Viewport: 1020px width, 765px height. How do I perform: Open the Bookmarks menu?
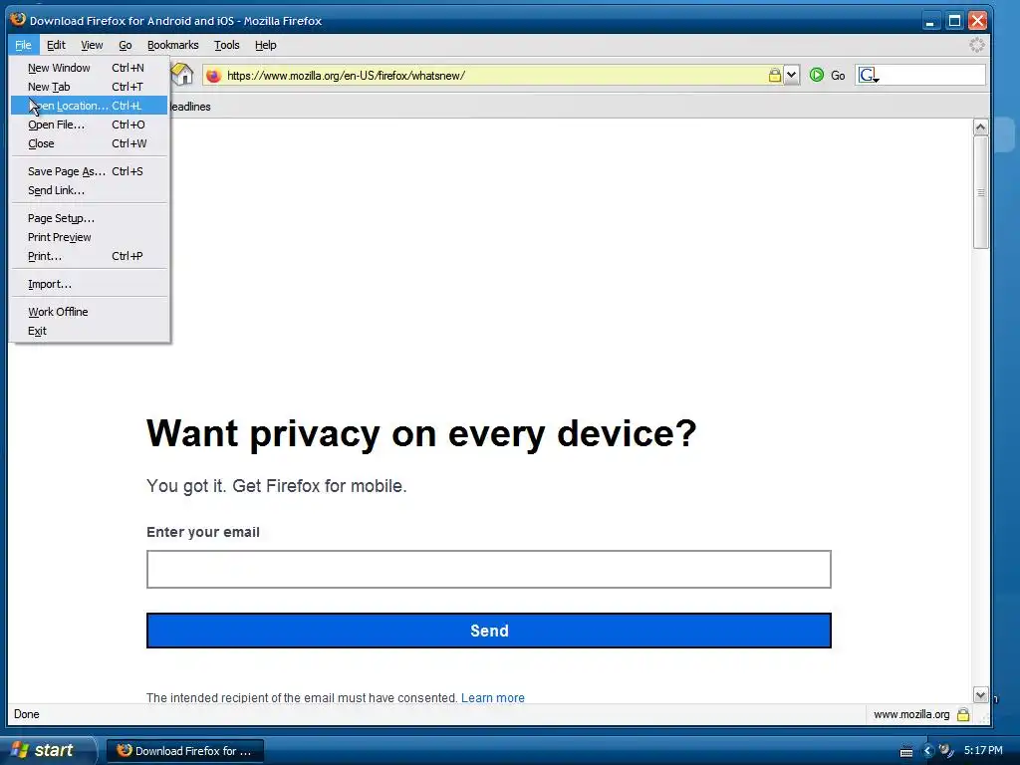pyautogui.click(x=172, y=45)
